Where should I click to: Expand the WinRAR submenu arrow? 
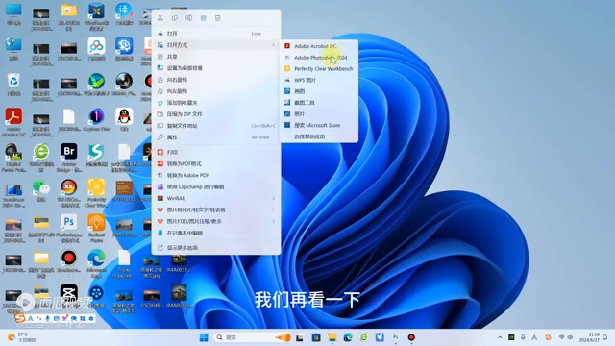273,198
